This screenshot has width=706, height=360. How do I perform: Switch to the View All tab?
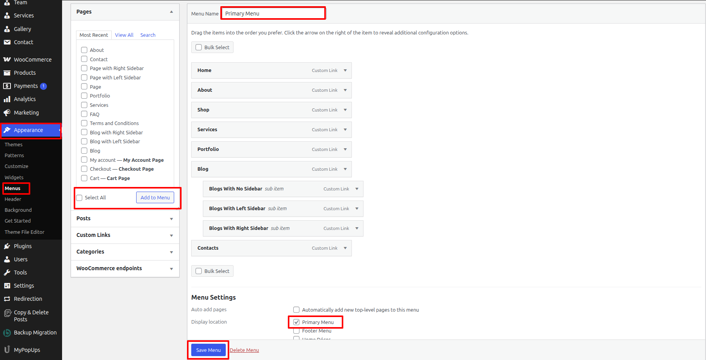coord(124,35)
